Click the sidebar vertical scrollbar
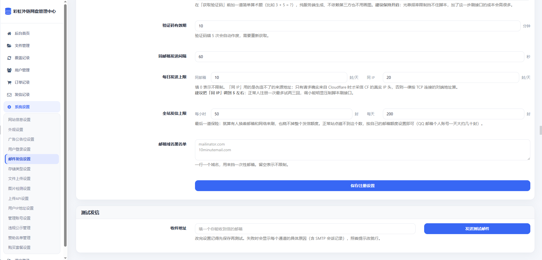 point(65,125)
